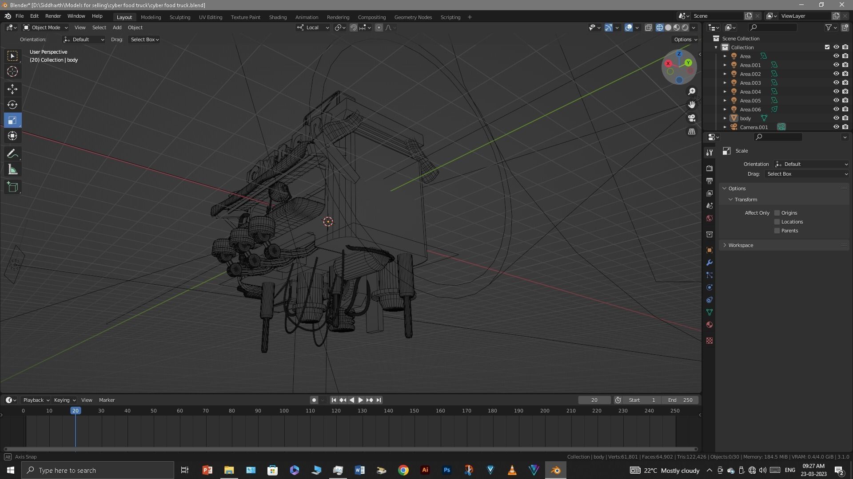Jump to the timeline start

tap(334, 400)
